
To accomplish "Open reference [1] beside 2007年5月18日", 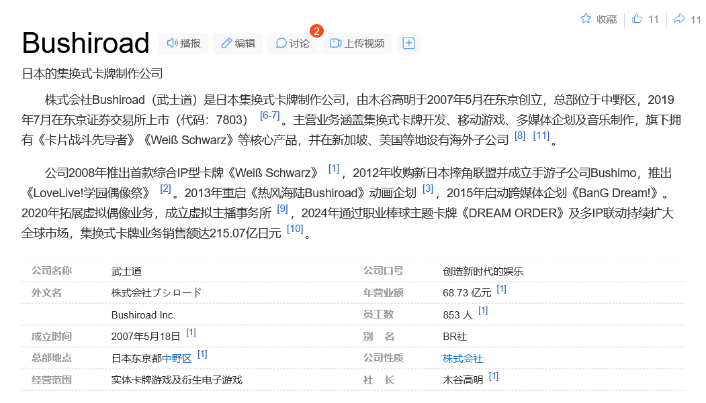I will pyautogui.click(x=191, y=333).
